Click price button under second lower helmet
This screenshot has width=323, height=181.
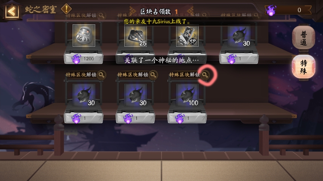coord(135,118)
